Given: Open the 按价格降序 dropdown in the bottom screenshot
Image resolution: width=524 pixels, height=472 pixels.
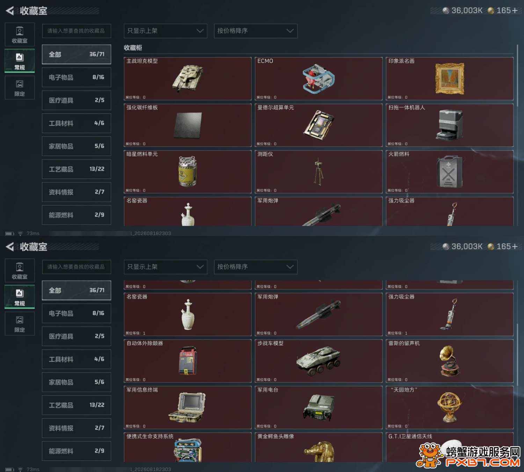Looking at the screenshot, I should tap(256, 267).
